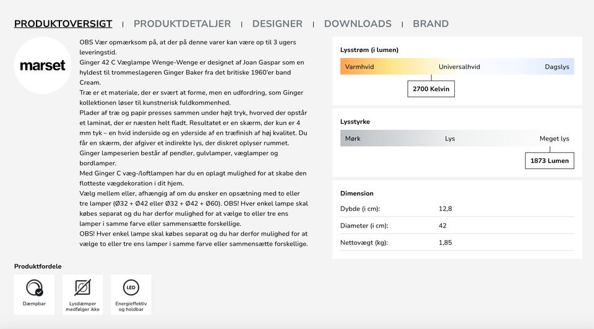Click the 1873 Lumen value box
The width and height of the screenshot is (594, 329).
549,161
